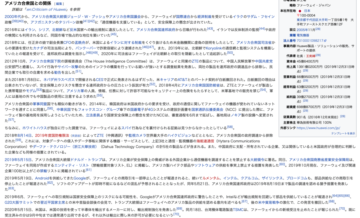This screenshot has width=360, height=218.
Task: Open the アメリカ合衆国下院 link
Action: tap(44, 61)
